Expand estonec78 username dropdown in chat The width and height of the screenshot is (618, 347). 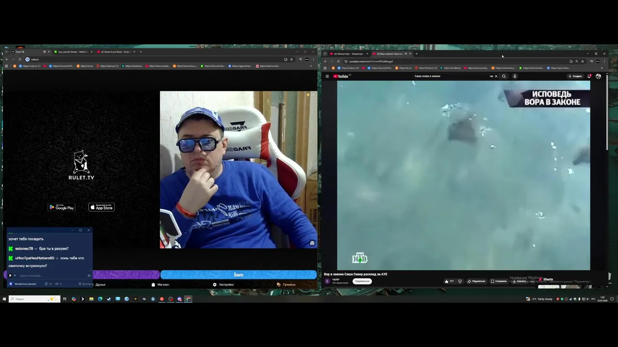point(36,249)
